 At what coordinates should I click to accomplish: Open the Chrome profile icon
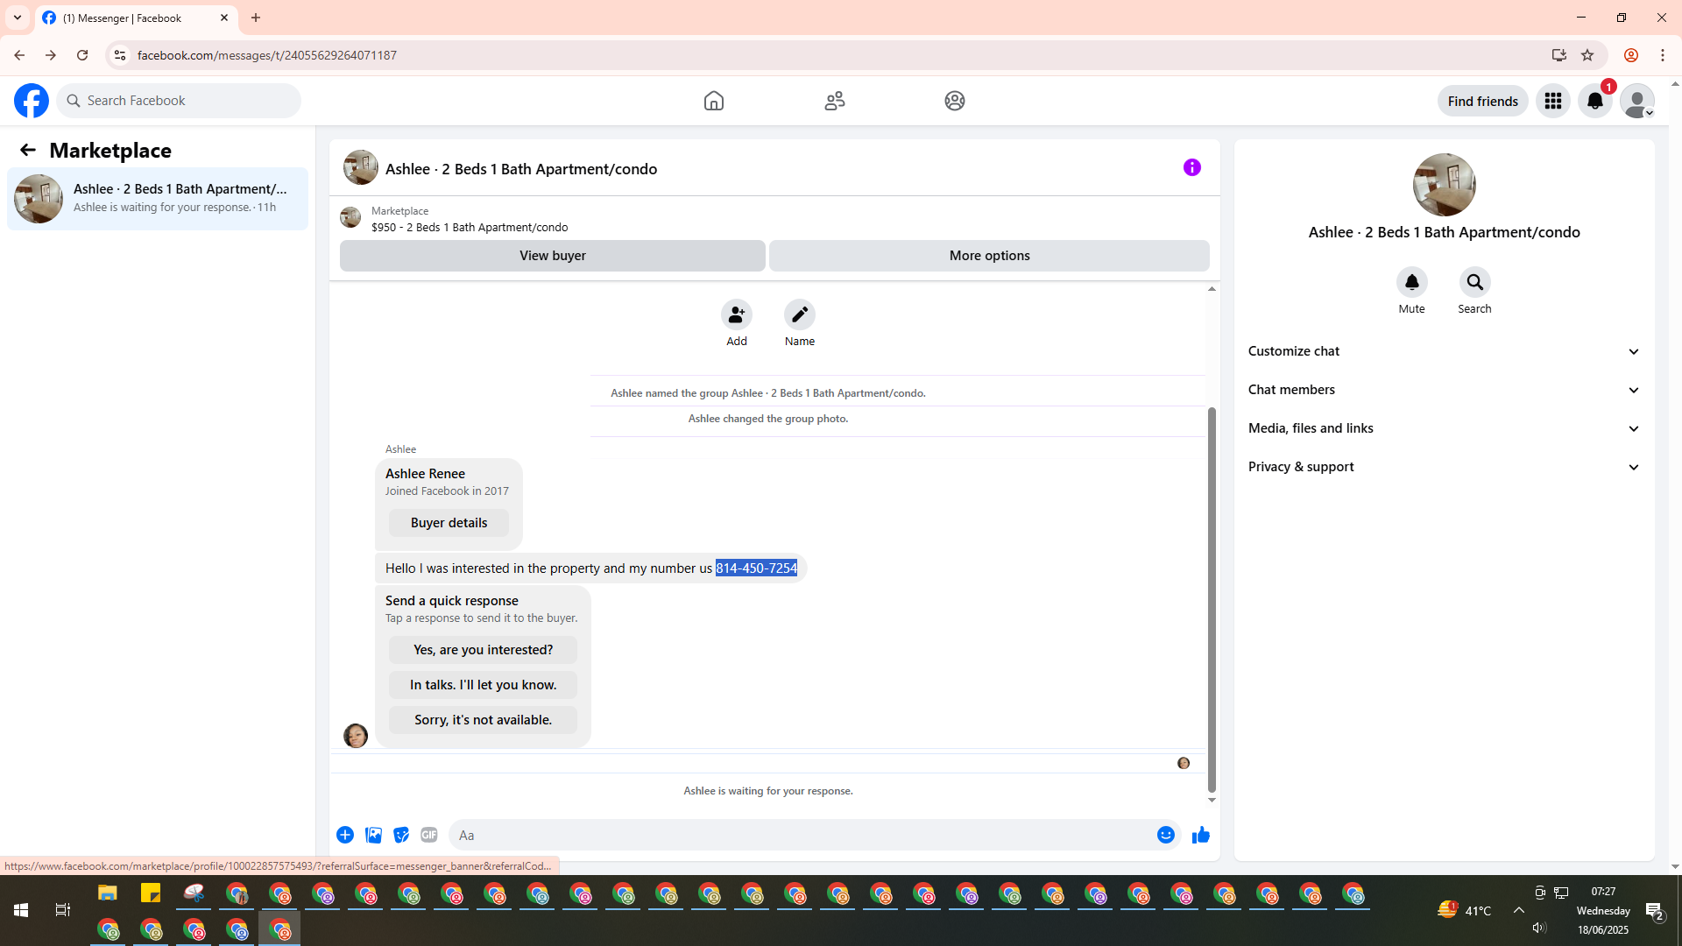1631,55
